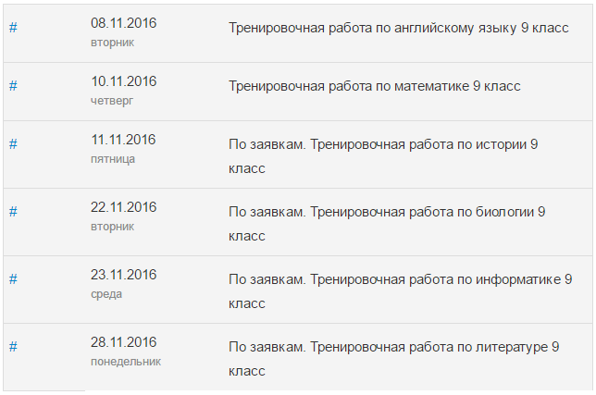Click the weekday label "четверг"
596x395 pixels.
(112, 100)
